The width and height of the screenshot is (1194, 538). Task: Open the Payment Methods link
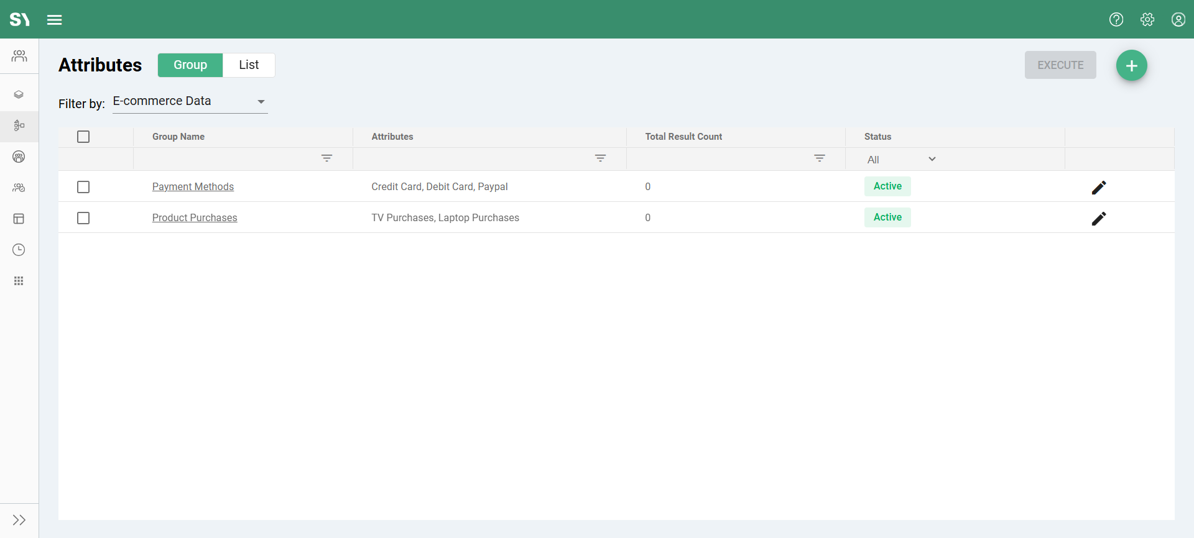[x=193, y=187]
